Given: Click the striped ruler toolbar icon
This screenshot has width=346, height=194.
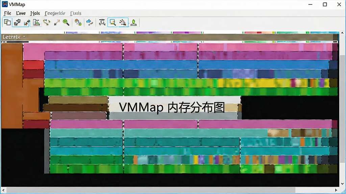Looking at the screenshot, I should coord(17,22).
